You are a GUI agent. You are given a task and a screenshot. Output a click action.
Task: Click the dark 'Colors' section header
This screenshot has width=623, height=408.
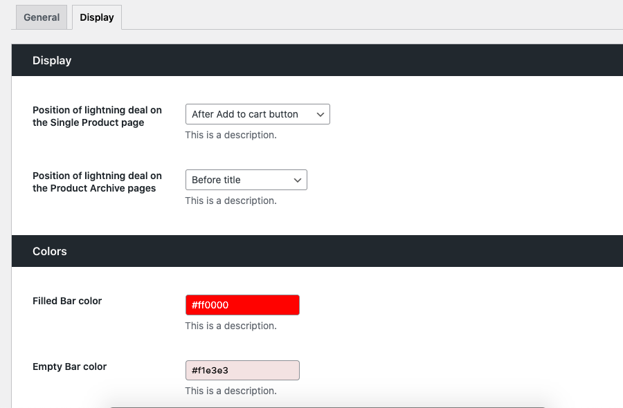pos(50,251)
